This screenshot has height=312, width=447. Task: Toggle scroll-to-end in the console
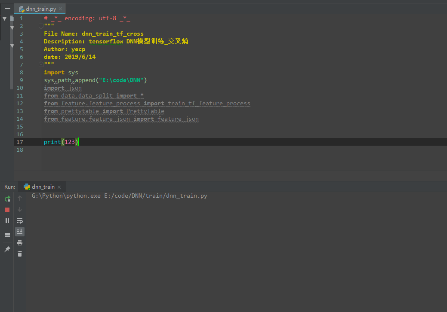(x=19, y=231)
